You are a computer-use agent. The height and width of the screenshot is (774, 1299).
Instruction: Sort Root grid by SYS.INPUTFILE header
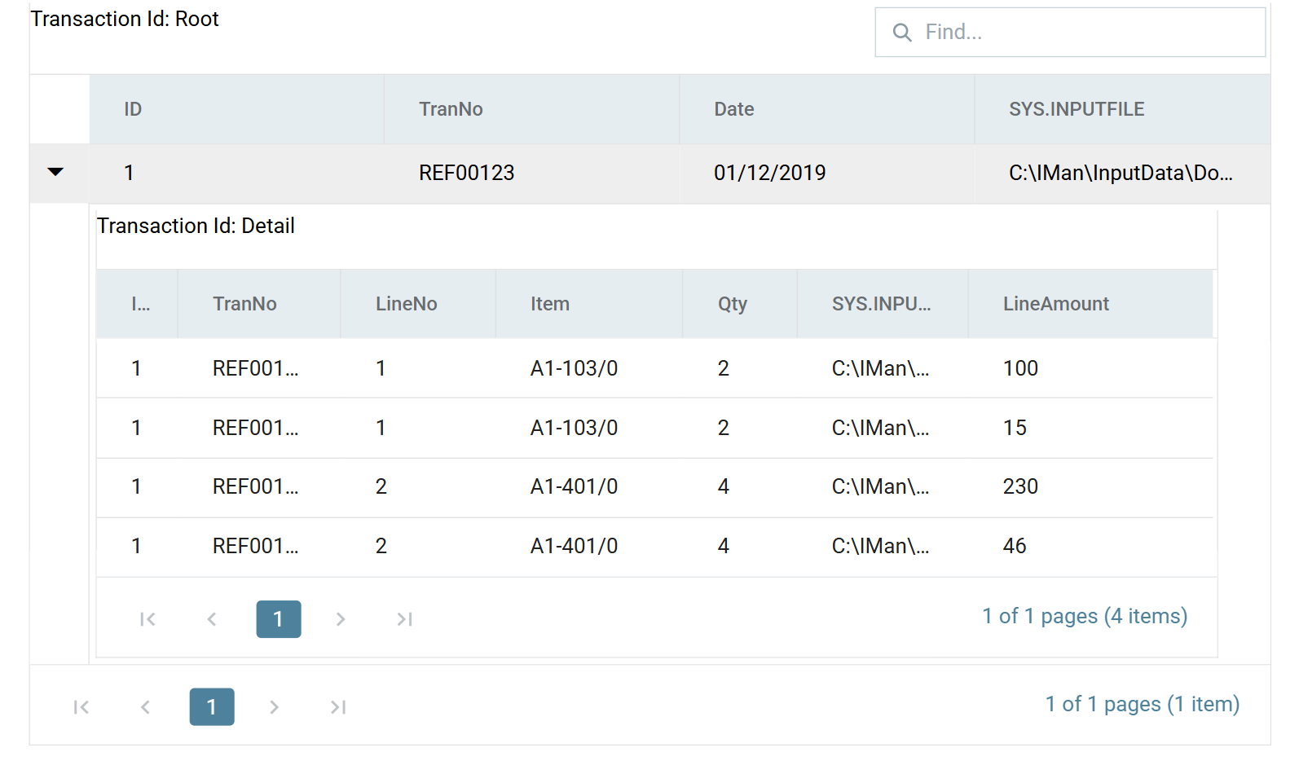(x=1122, y=109)
